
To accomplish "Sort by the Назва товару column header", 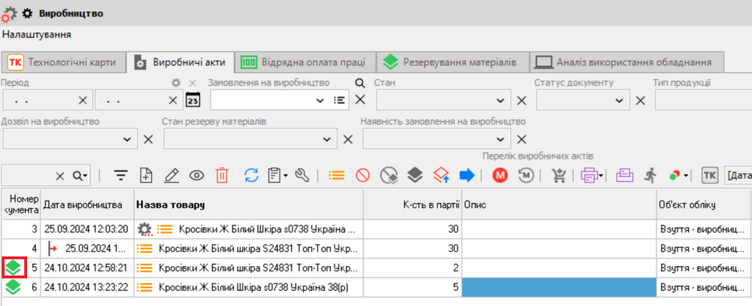I will (249, 205).
